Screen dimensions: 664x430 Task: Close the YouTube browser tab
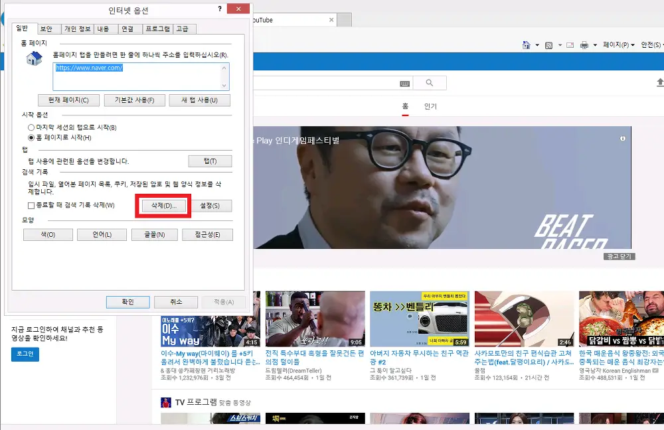tap(331, 20)
